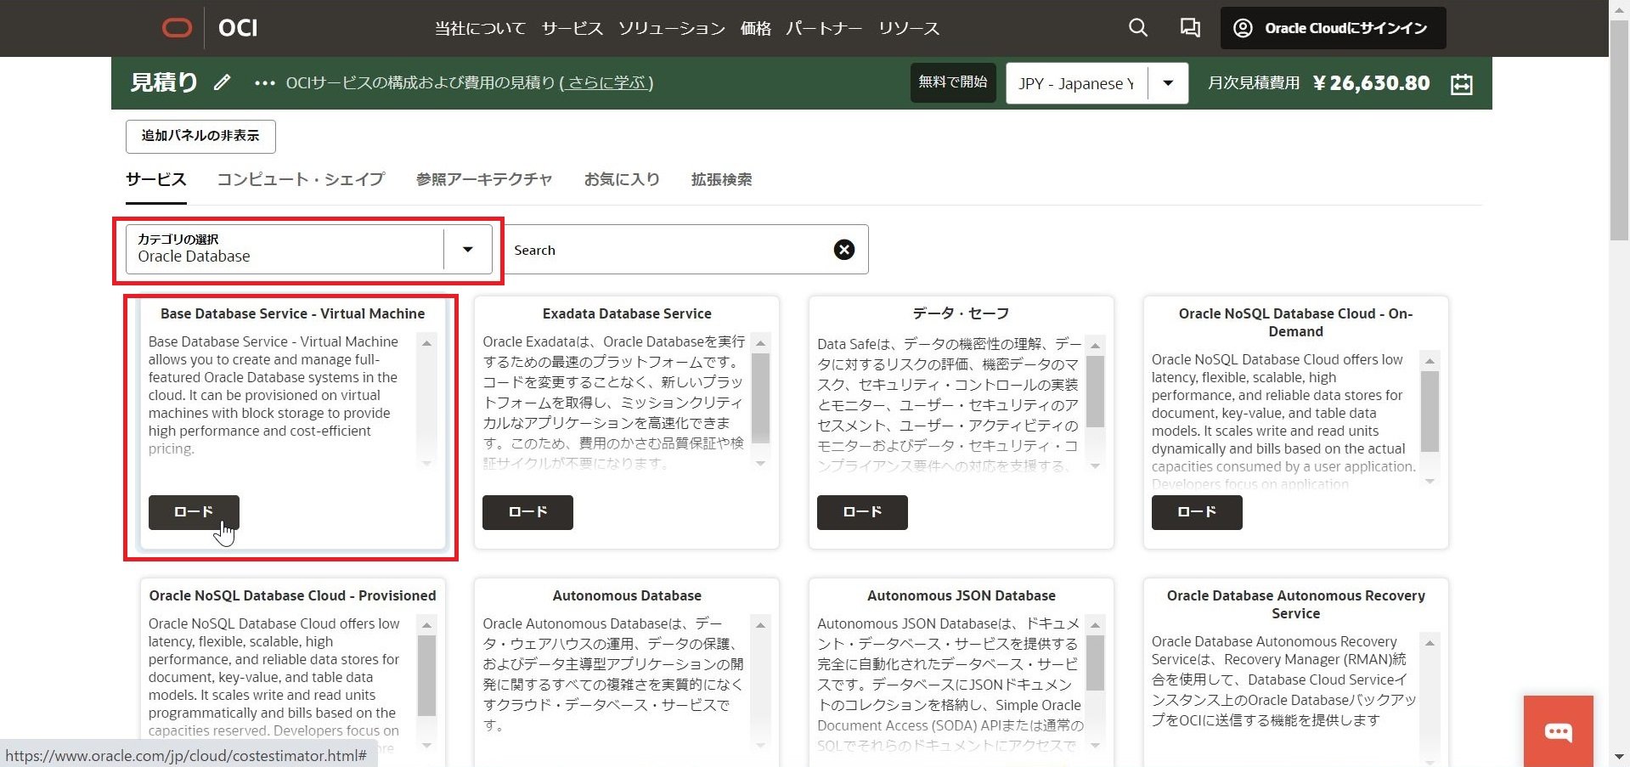Load Base Database Service - Virtual Machine
1630x767 pixels.
click(x=194, y=512)
